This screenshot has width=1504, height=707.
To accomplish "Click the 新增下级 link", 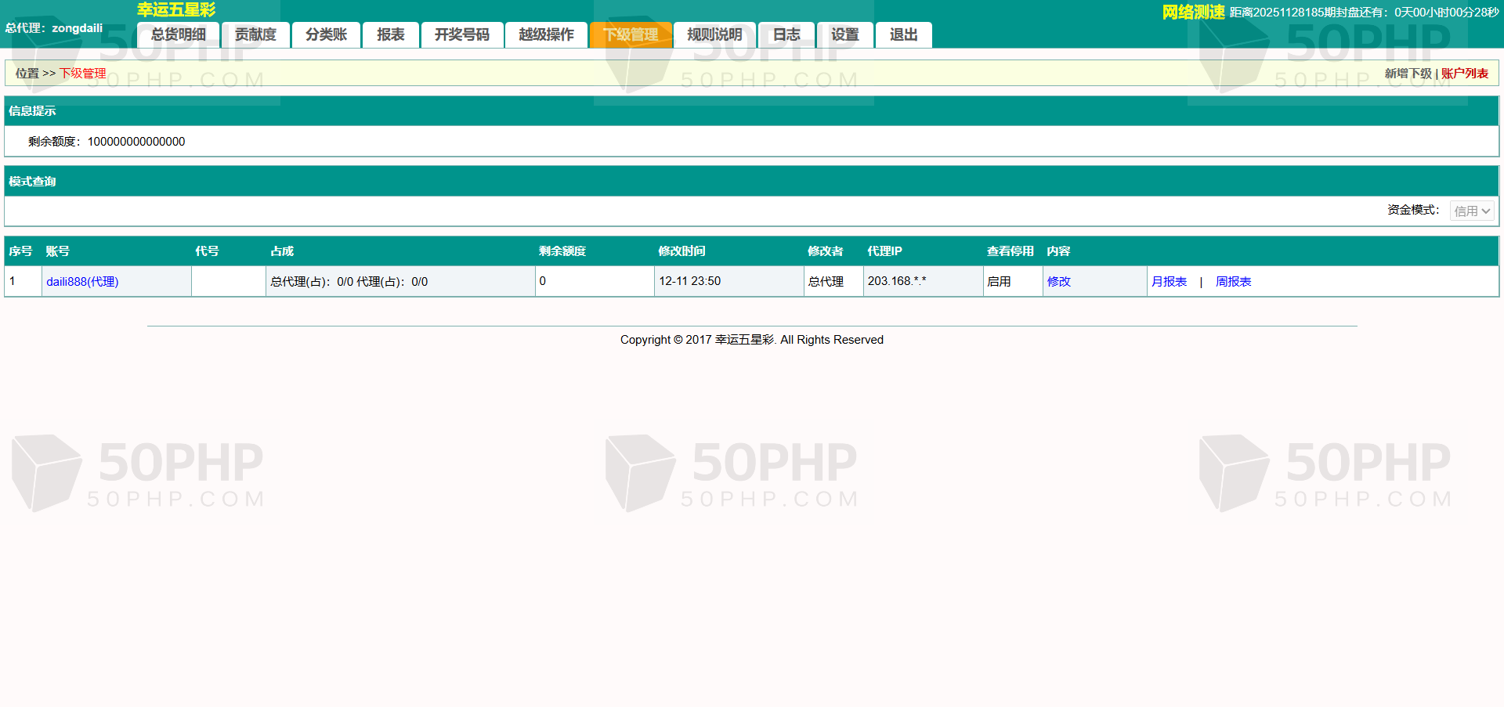I will pyautogui.click(x=1408, y=74).
